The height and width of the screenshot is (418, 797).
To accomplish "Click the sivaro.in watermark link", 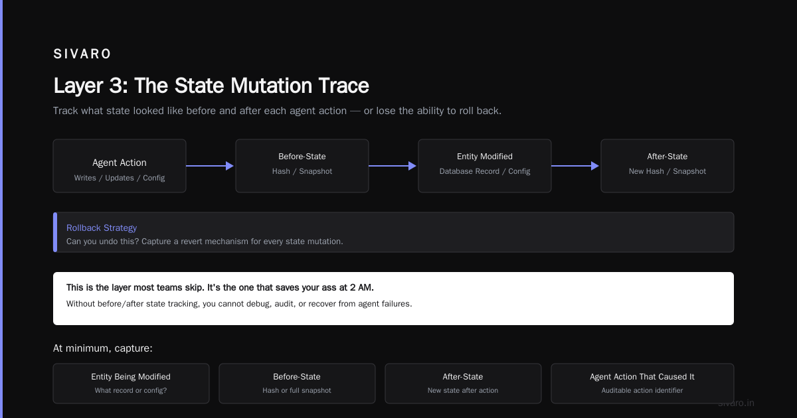I will [737, 403].
